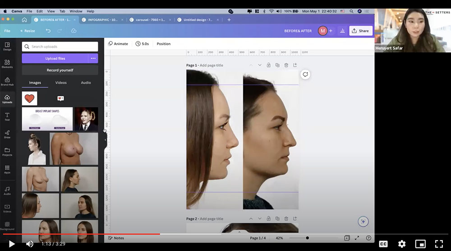Select the Uploads sidebar icon
The height and width of the screenshot is (251, 451).
pos(7,99)
